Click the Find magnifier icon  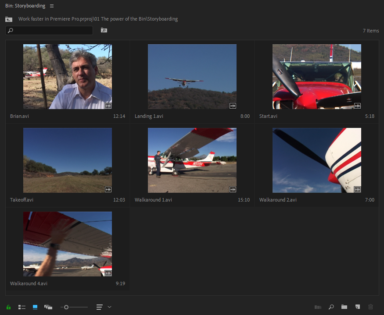point(331,307)
